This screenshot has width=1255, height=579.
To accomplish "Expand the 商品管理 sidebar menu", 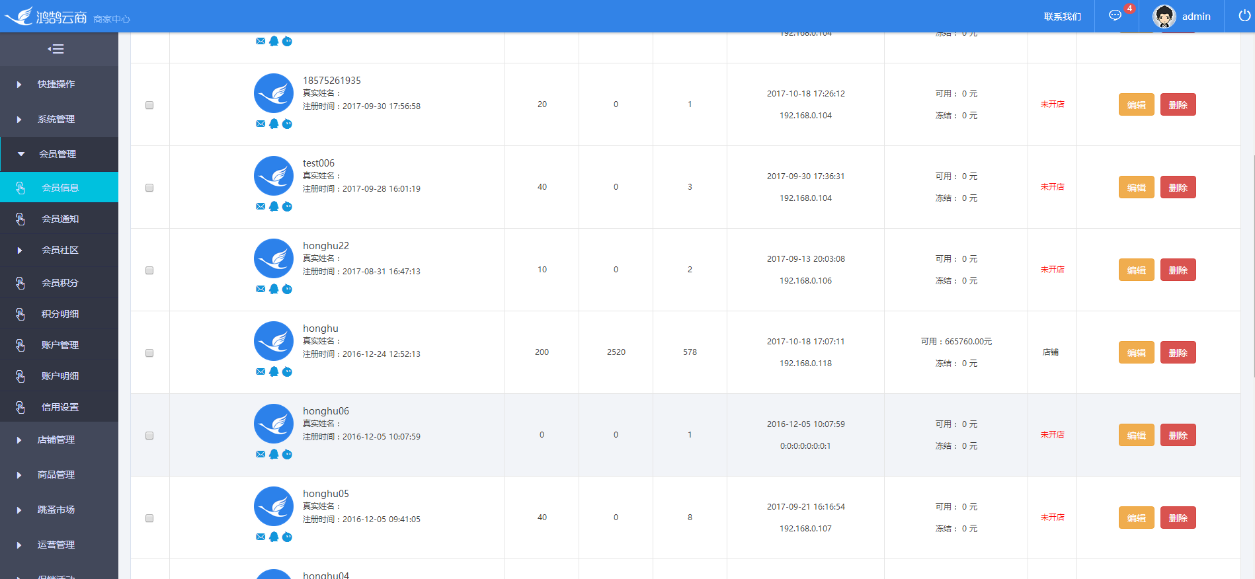I will (x=59, y=475).
